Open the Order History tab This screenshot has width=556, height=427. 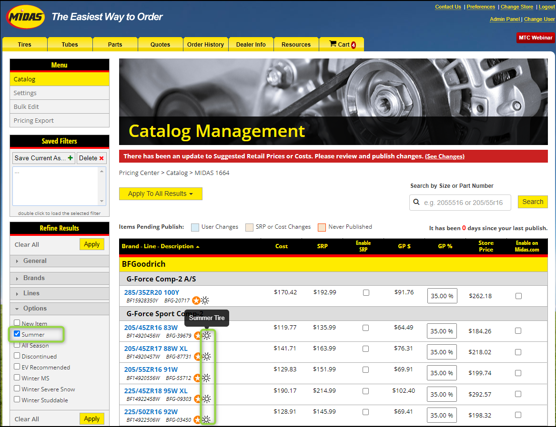point(206,44)
